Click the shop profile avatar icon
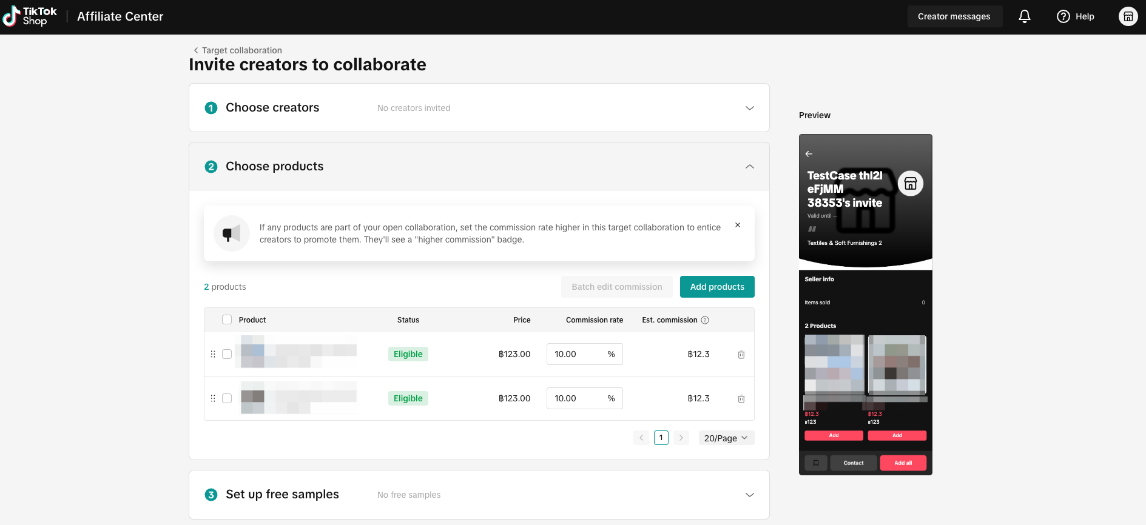 click(x=1128, y=16)
